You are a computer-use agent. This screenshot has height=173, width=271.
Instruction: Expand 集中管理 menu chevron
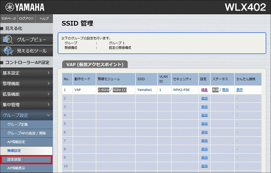pyautogui.click(x=49, y=104)
